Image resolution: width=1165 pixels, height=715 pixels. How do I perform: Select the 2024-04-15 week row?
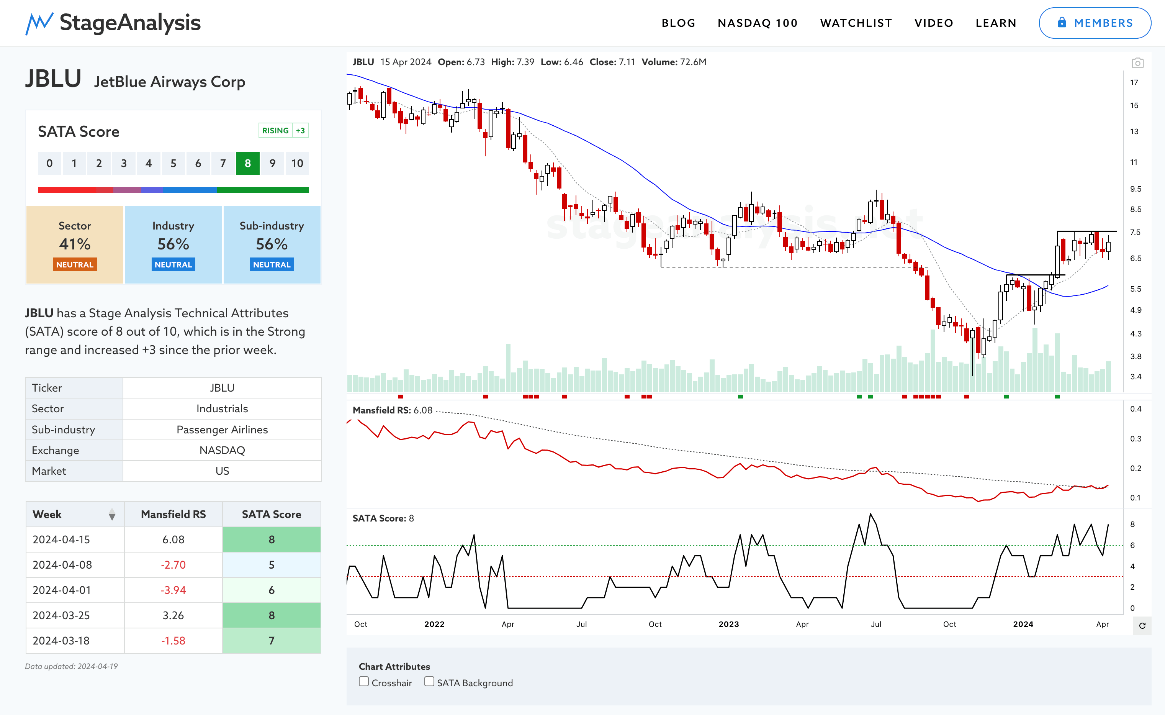pyautogui.click(x=173, y=540)
